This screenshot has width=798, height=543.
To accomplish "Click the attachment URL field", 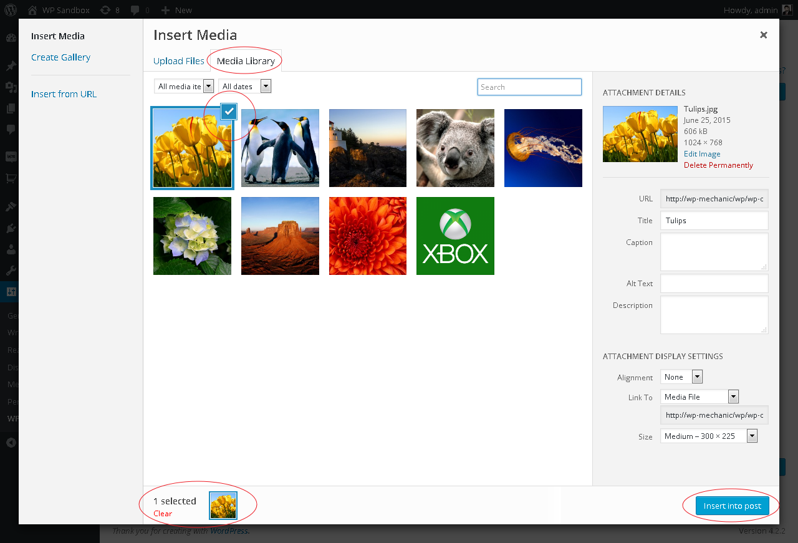I will coord(714,199).
